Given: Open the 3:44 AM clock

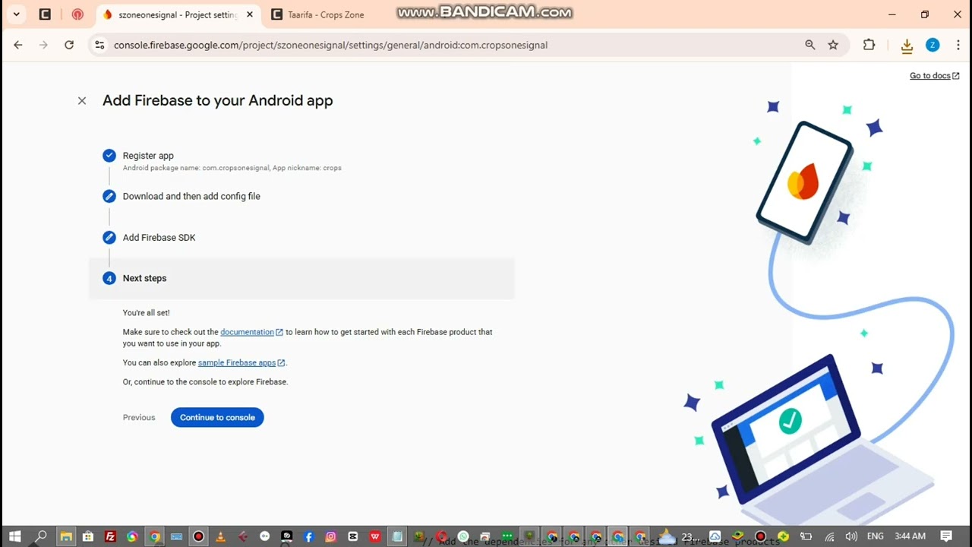Looking at the screenshot, I should click(910, 536).
